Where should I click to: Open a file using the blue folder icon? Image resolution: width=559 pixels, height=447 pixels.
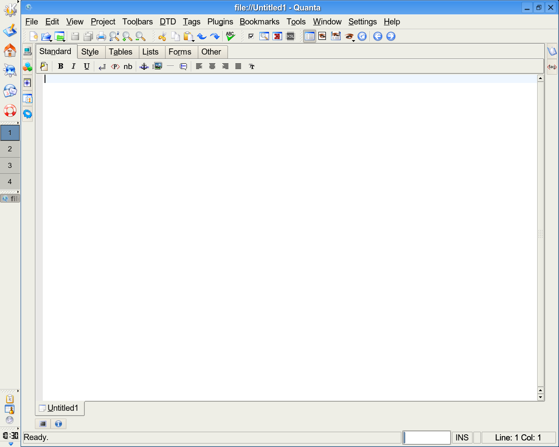point(46,36)
